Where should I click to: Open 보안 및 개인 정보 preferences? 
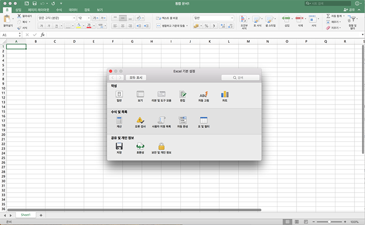(x=162, y=148)
